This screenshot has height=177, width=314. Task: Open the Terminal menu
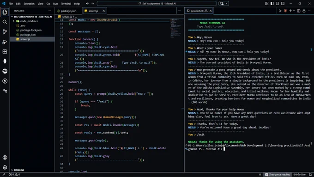(66, 4)
